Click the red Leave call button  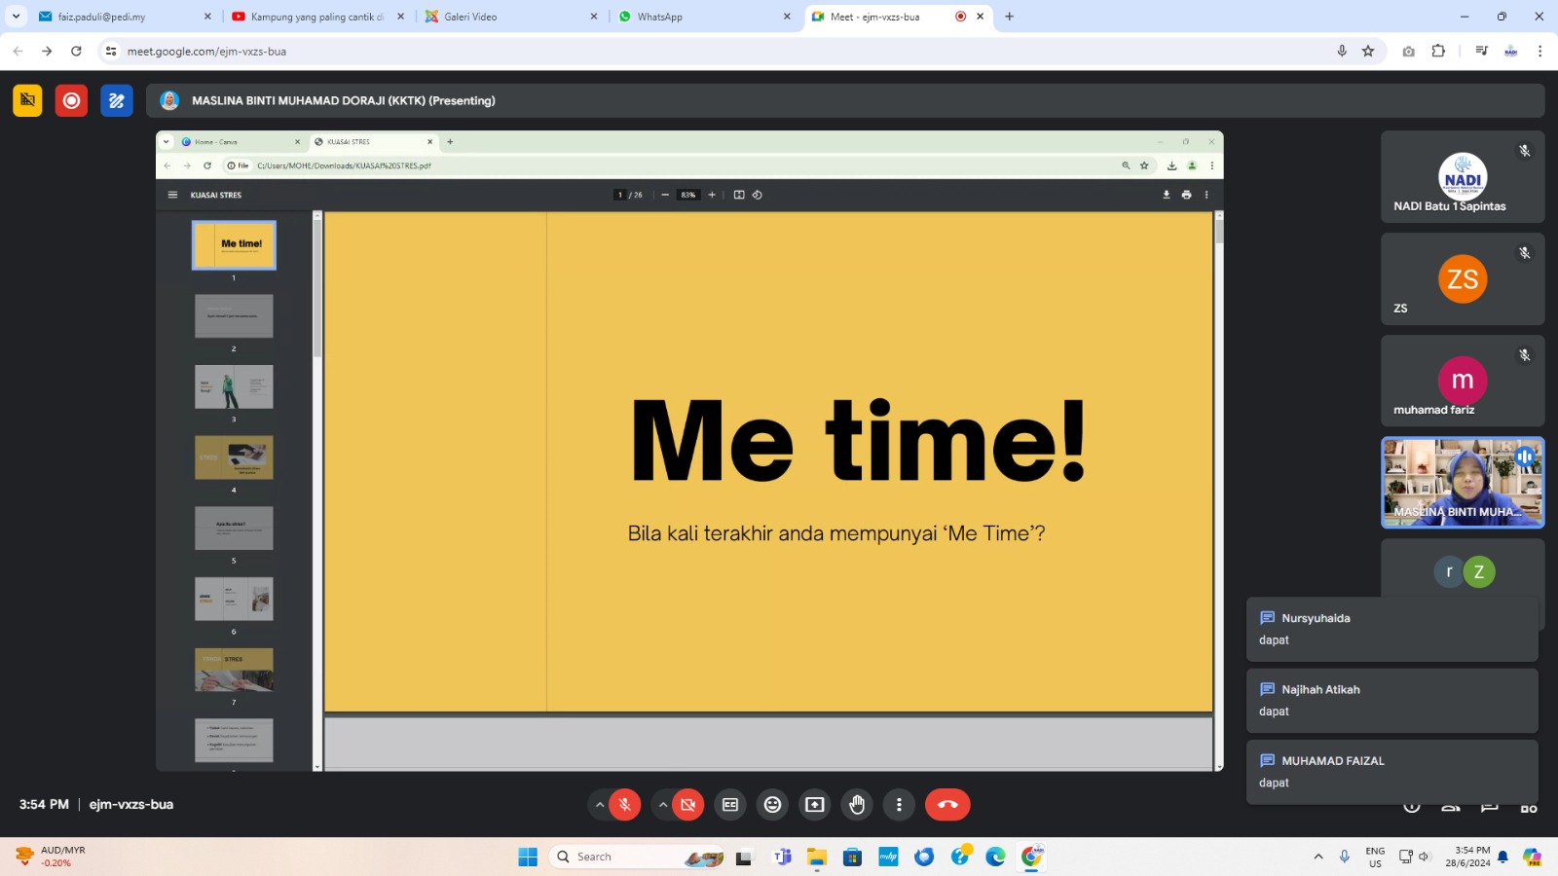(x=947, y=804)
